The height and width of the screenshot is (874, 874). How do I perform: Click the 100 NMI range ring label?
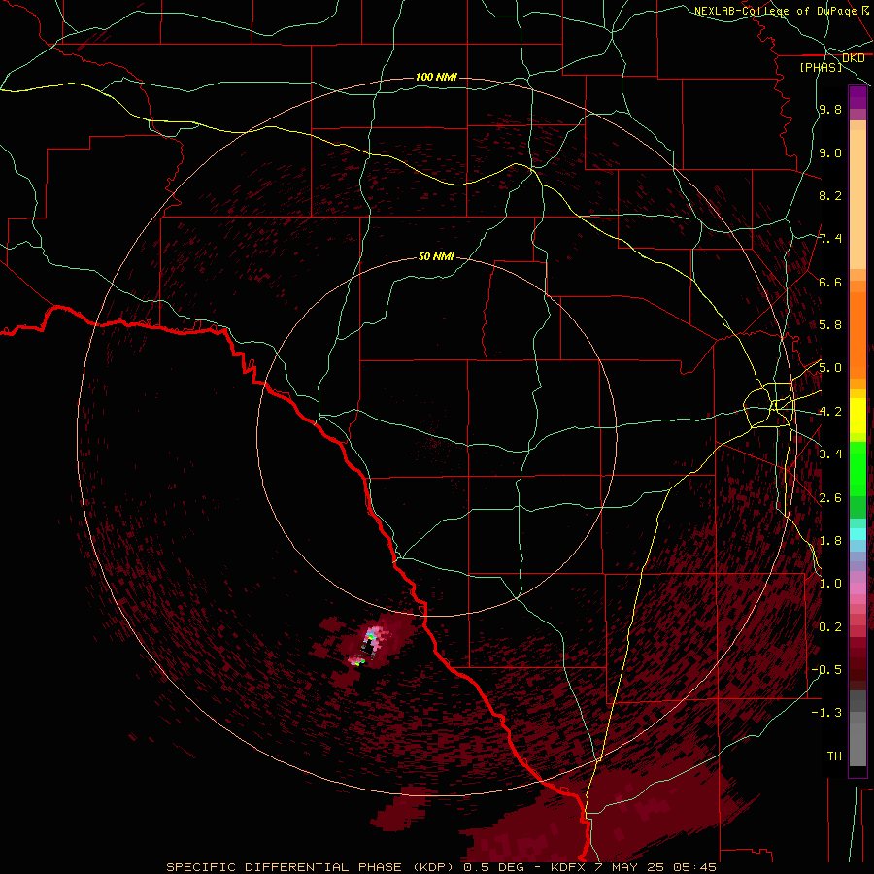(x=436, y=77)
